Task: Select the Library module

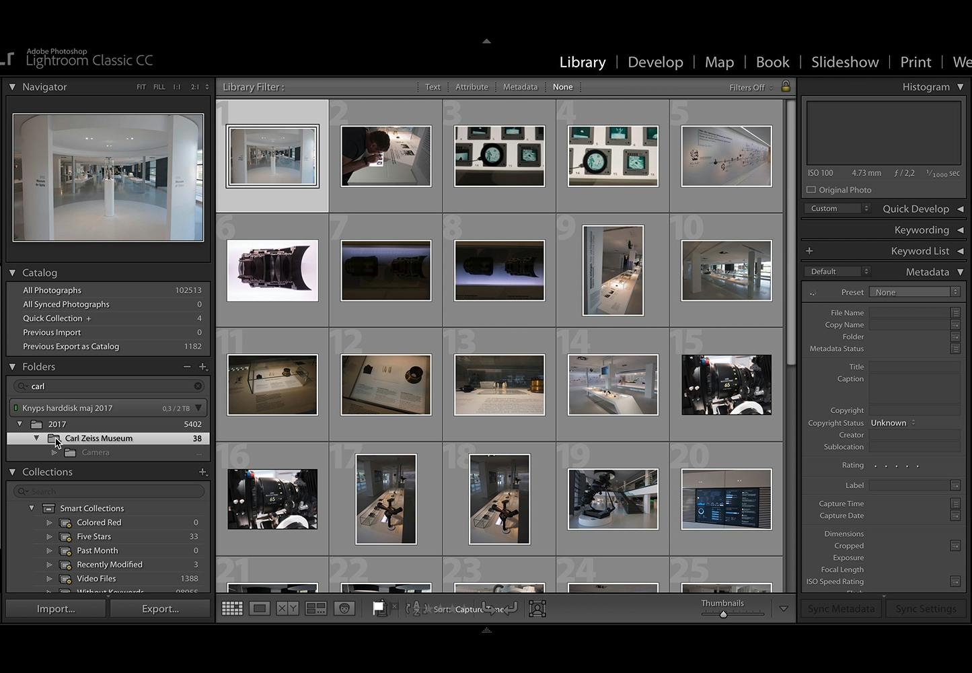Action: [x=583, y=62]
